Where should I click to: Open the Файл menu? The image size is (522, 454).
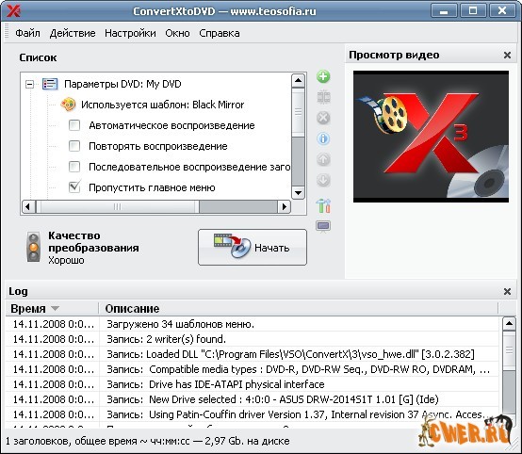27,33
